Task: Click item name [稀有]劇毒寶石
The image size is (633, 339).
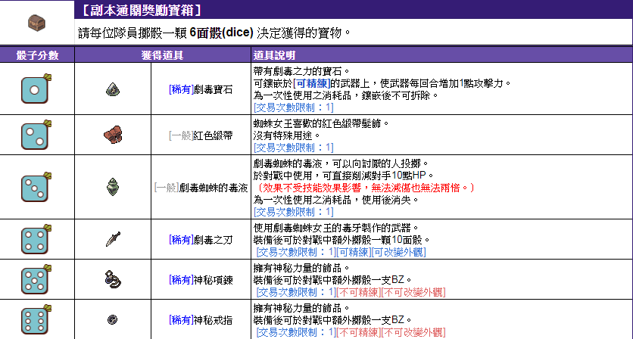Action: point(201,89)
